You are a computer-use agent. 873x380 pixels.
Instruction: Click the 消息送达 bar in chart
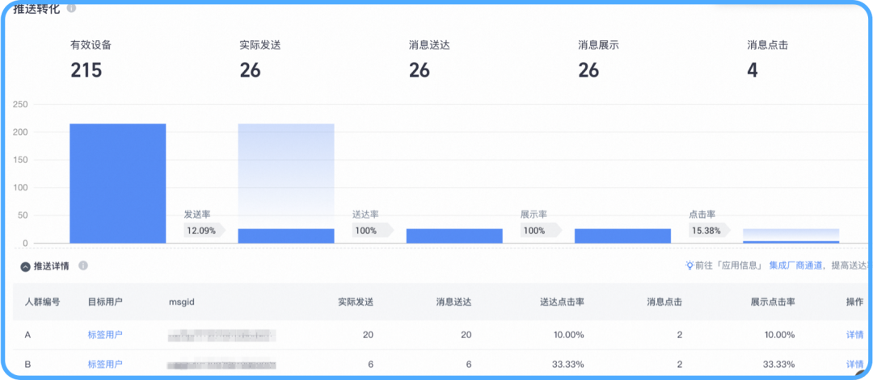pyautogui.click(x=454, y=236)
